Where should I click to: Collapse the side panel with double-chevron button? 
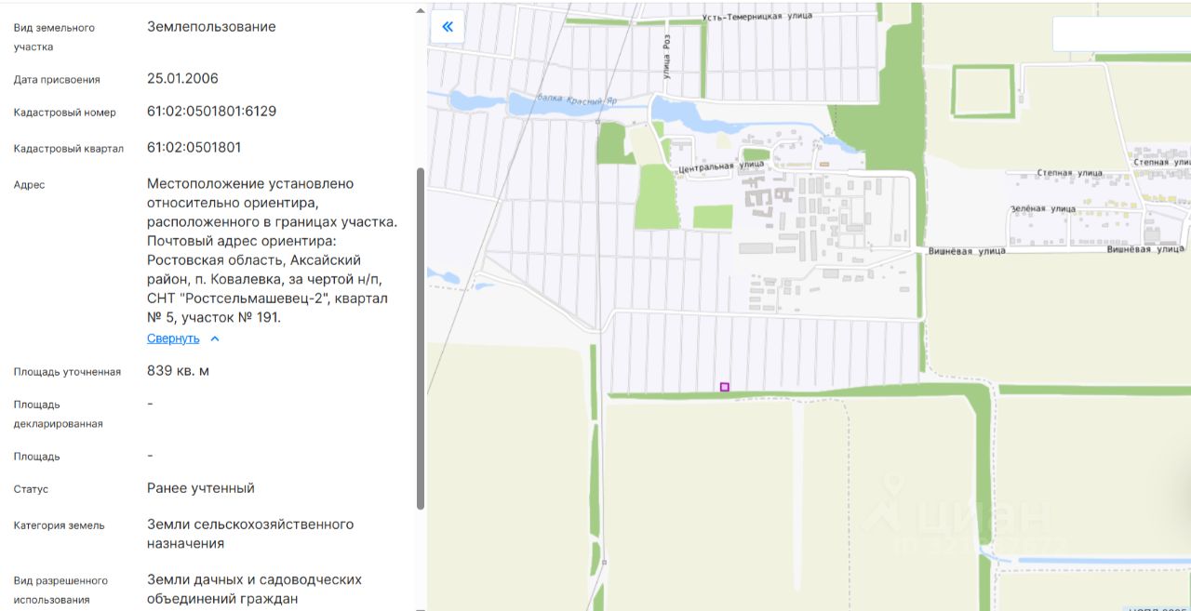pyautogui.click(x=448, y=26)
